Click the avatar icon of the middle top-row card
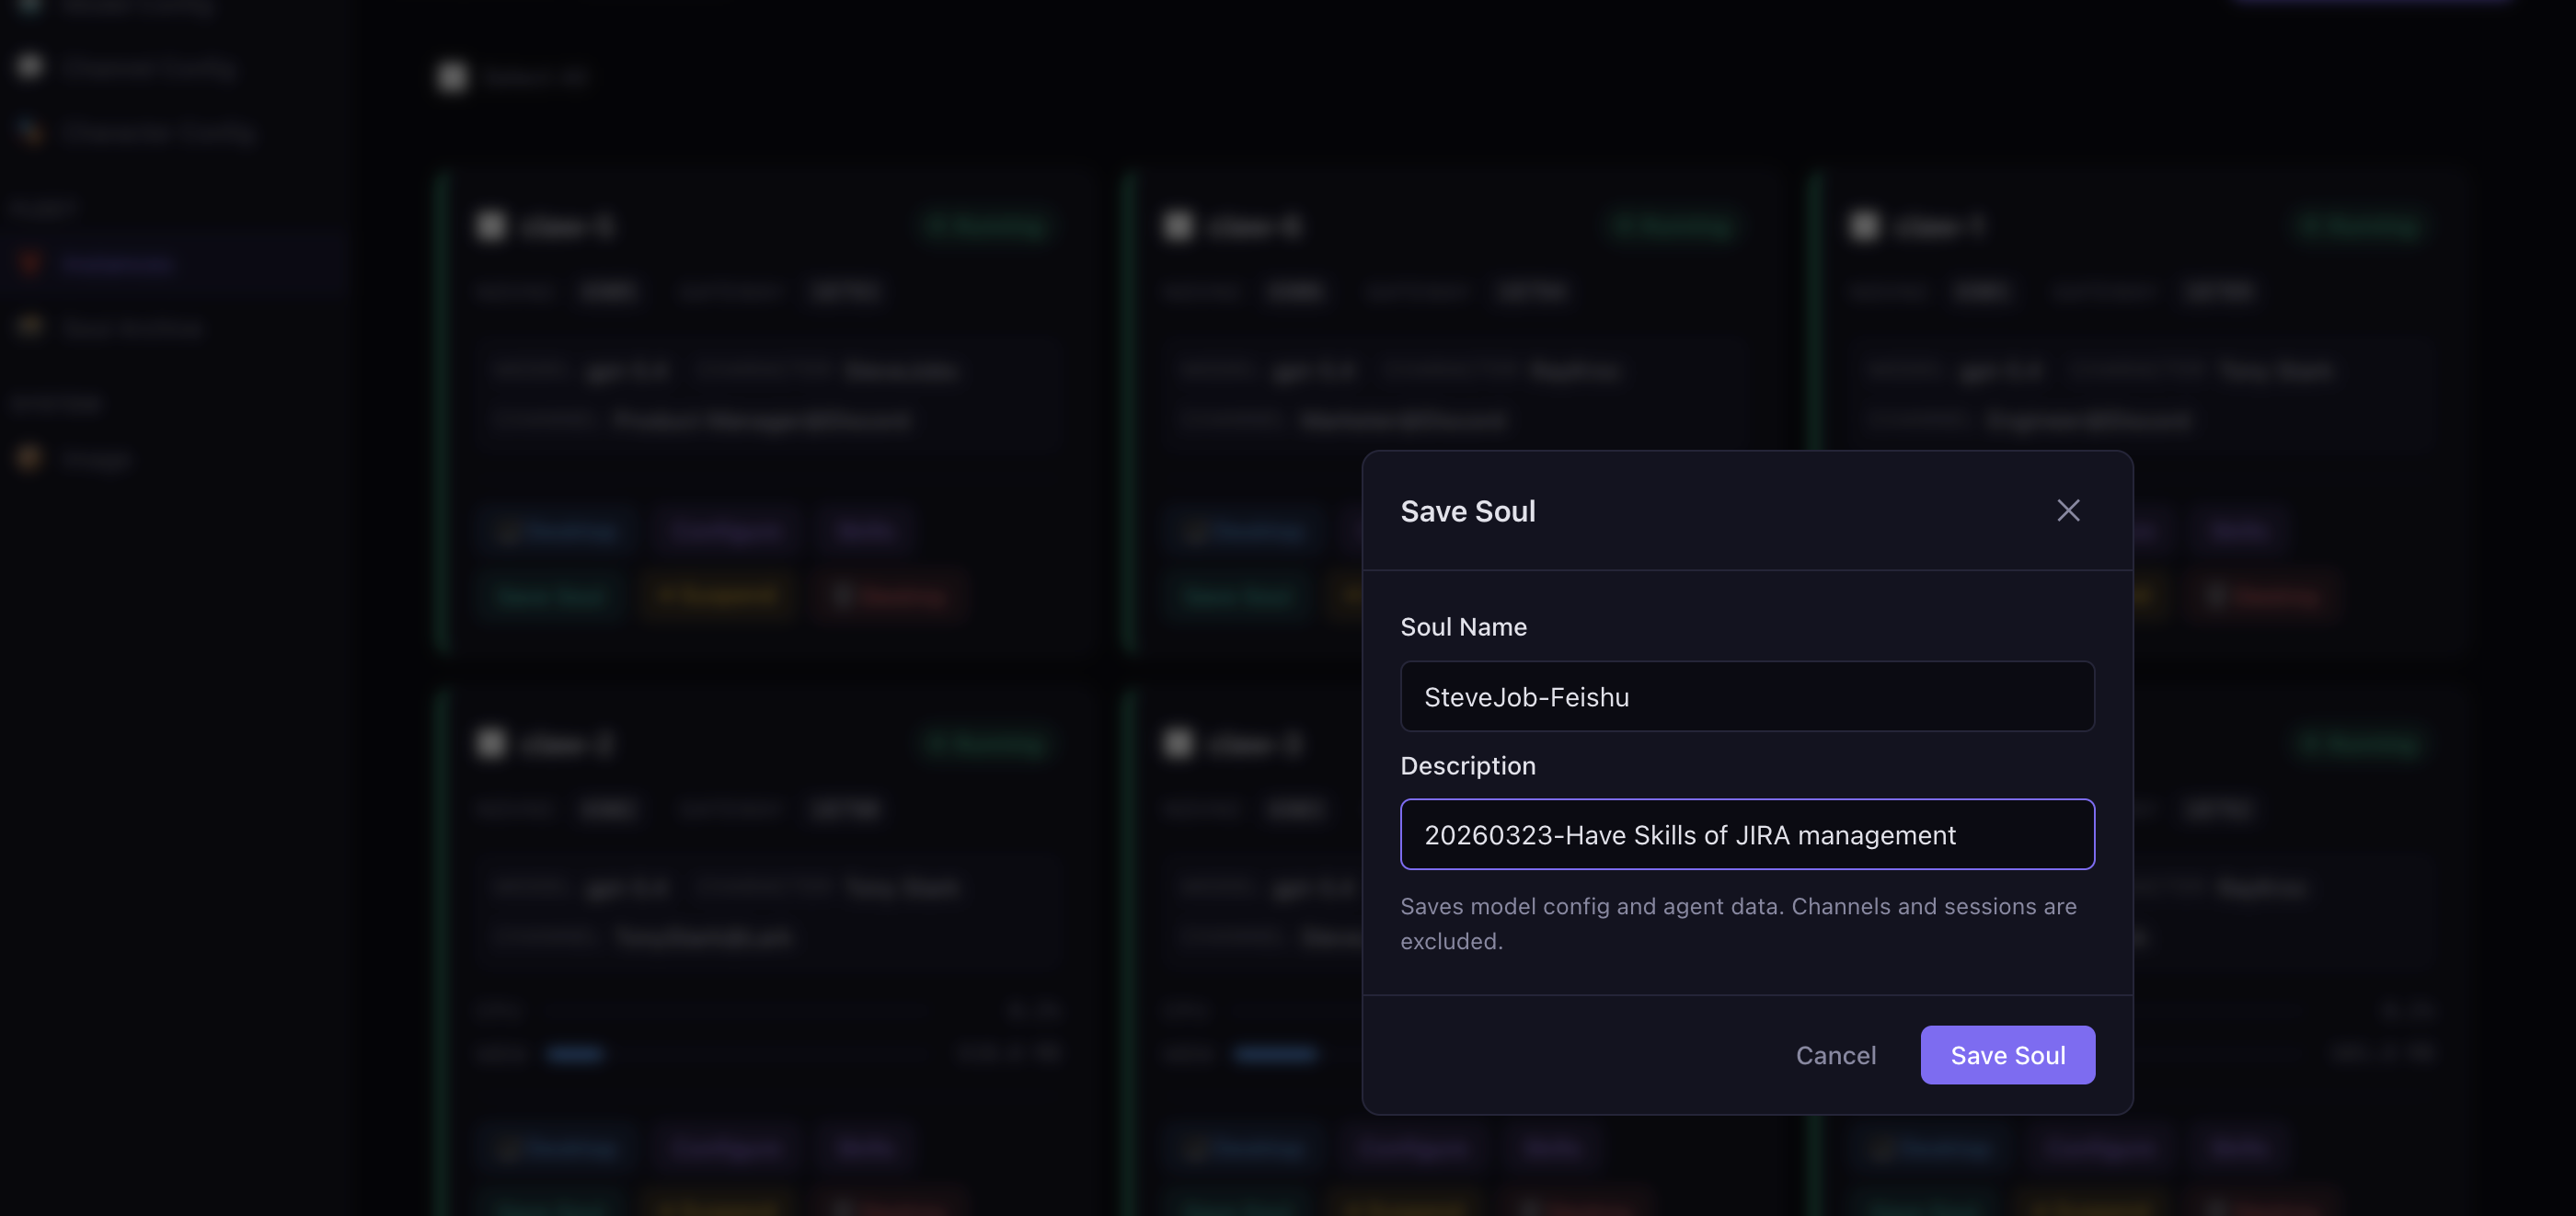 (x=1178, y=226)
